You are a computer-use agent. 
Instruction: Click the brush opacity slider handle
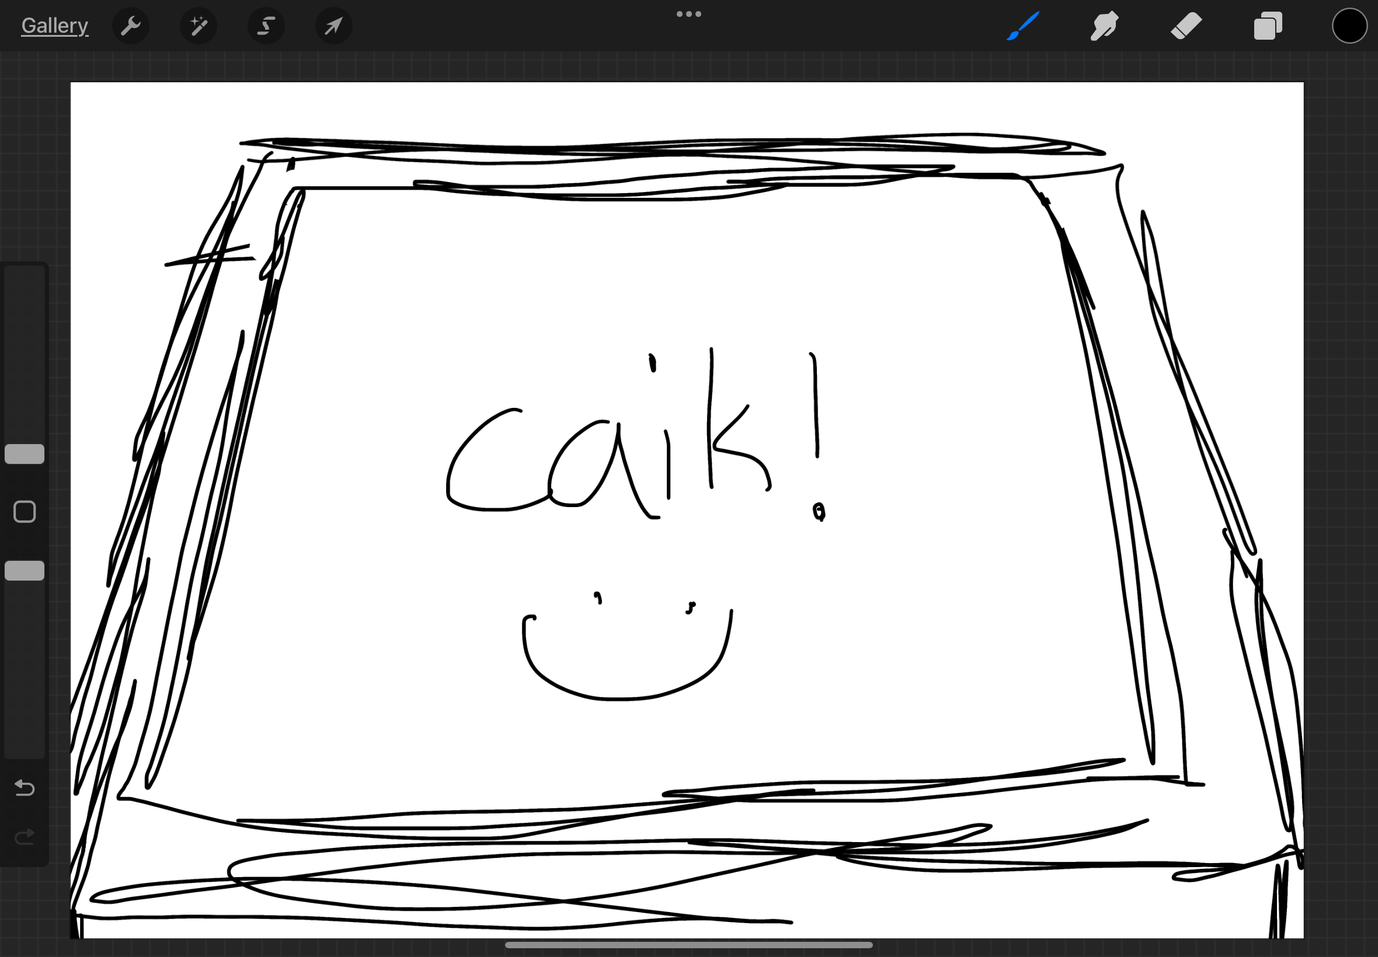[25, 571]
